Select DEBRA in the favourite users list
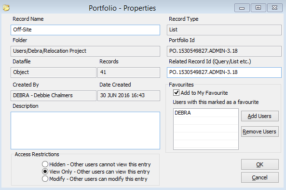This screenshot has width=286, height=190. pos(206,113)
